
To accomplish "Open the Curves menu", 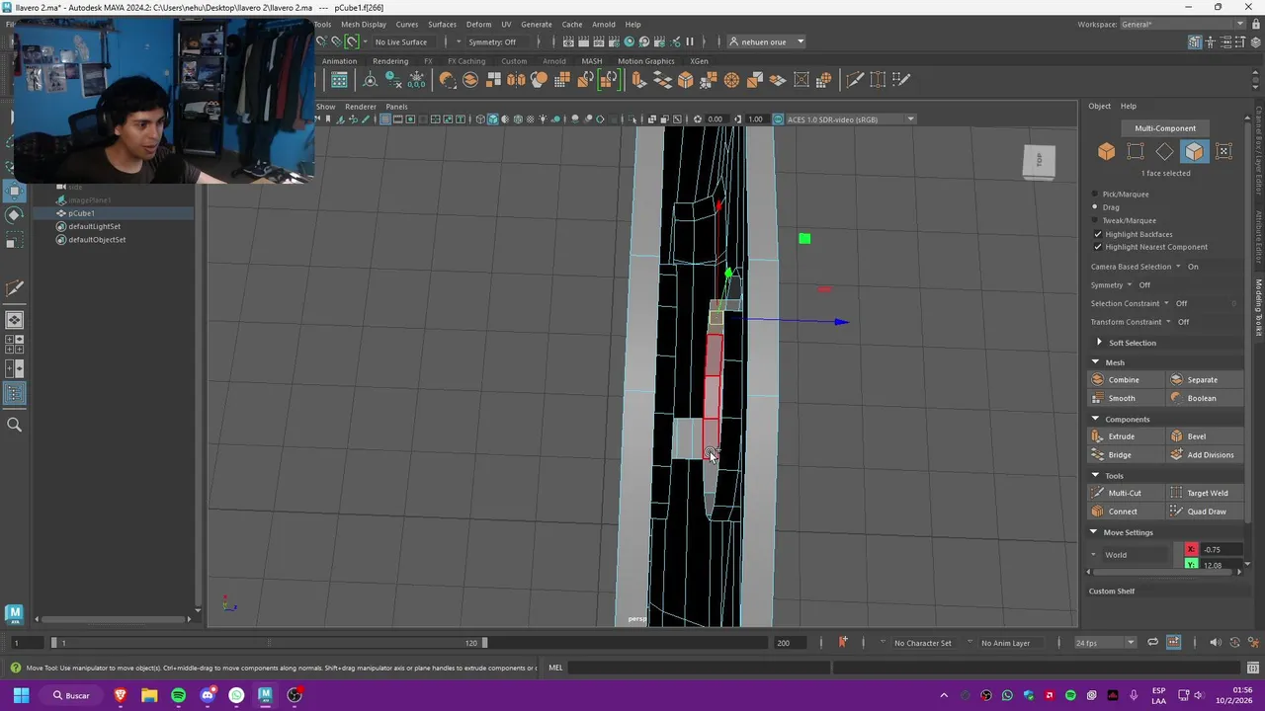I will pyautogui.click(x=407, y=25).
